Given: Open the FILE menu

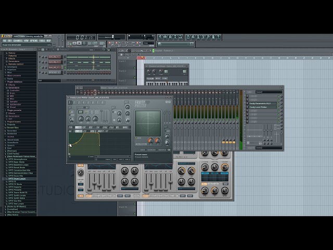Looking at the screenshot, I should point(5,41).
